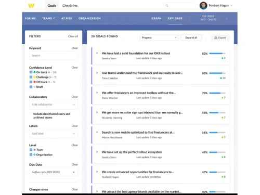Open goal 'We have set up the perfect rollout ecosystem'
260x195 pixels.
(132, 152)
